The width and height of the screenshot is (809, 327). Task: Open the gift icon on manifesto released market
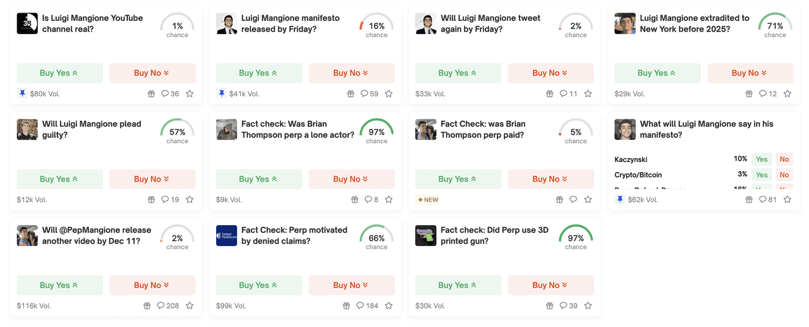[x=351, y=94]
